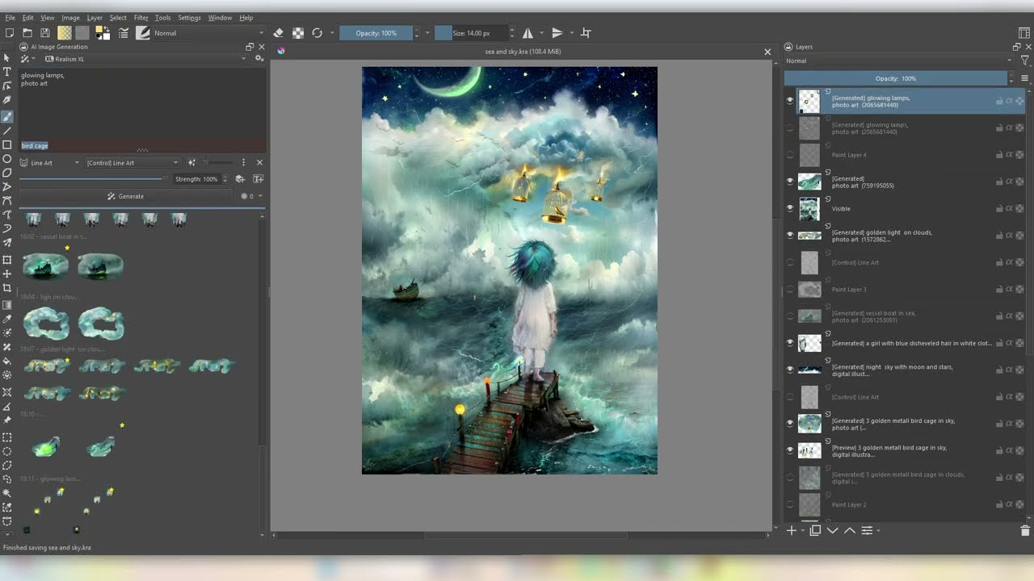1034x581 pixels.
Task: Open the [Control] Line Art layer dropdown
Action: coord(132,163)
